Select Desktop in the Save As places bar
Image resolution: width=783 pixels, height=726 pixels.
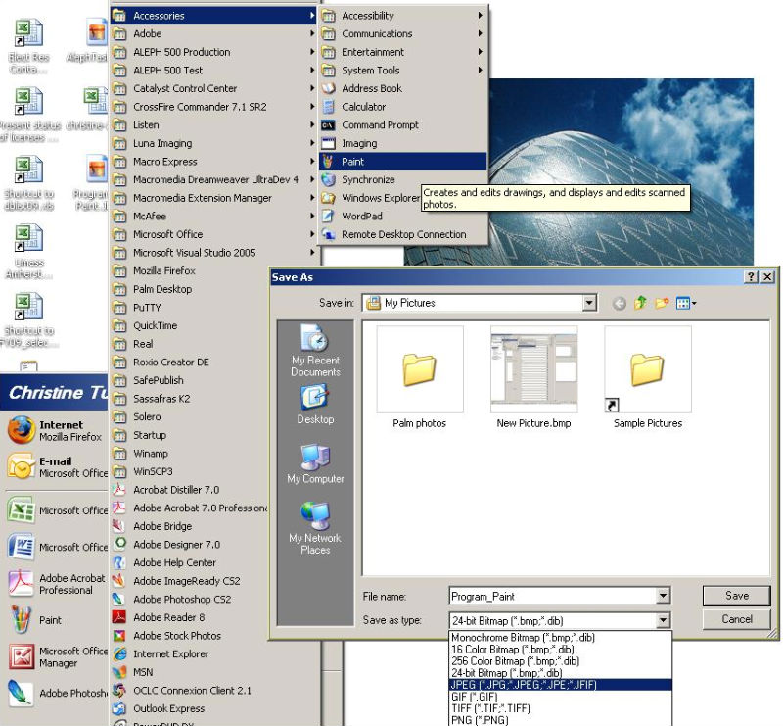point(315,404)
